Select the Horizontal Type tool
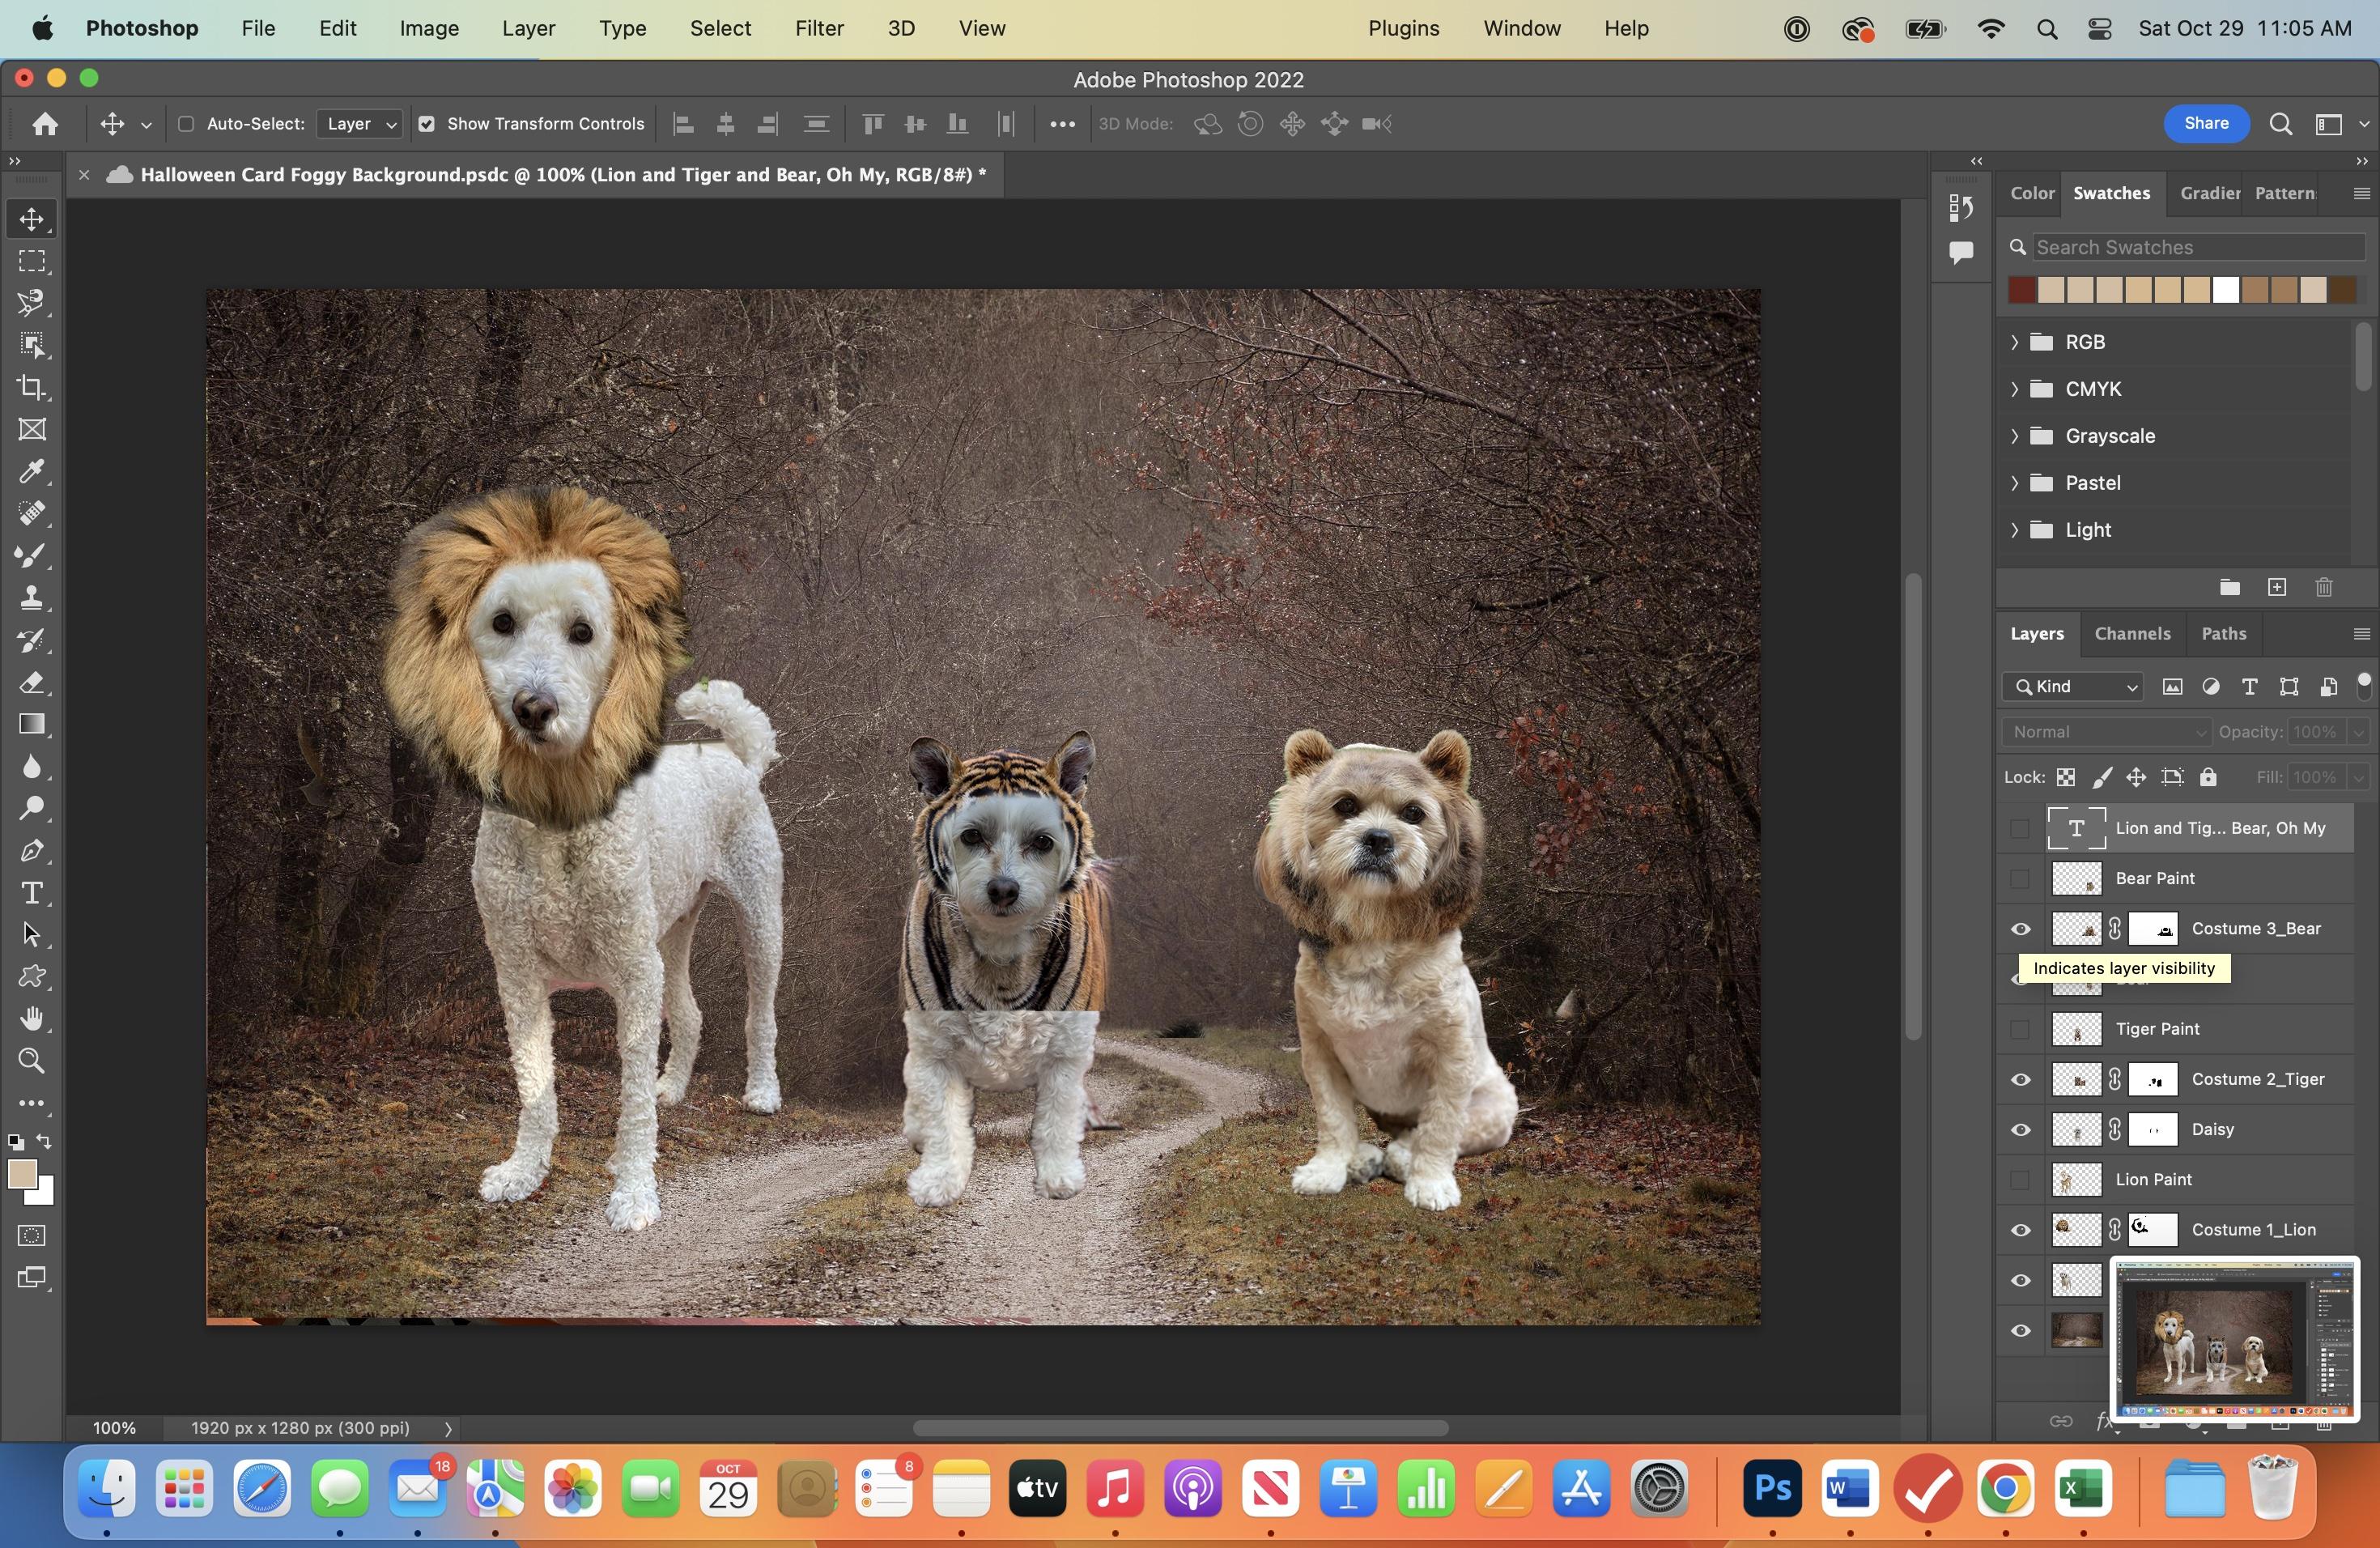The width and height of the screenshot is (2380, 1548). click(x=33, y=893)
